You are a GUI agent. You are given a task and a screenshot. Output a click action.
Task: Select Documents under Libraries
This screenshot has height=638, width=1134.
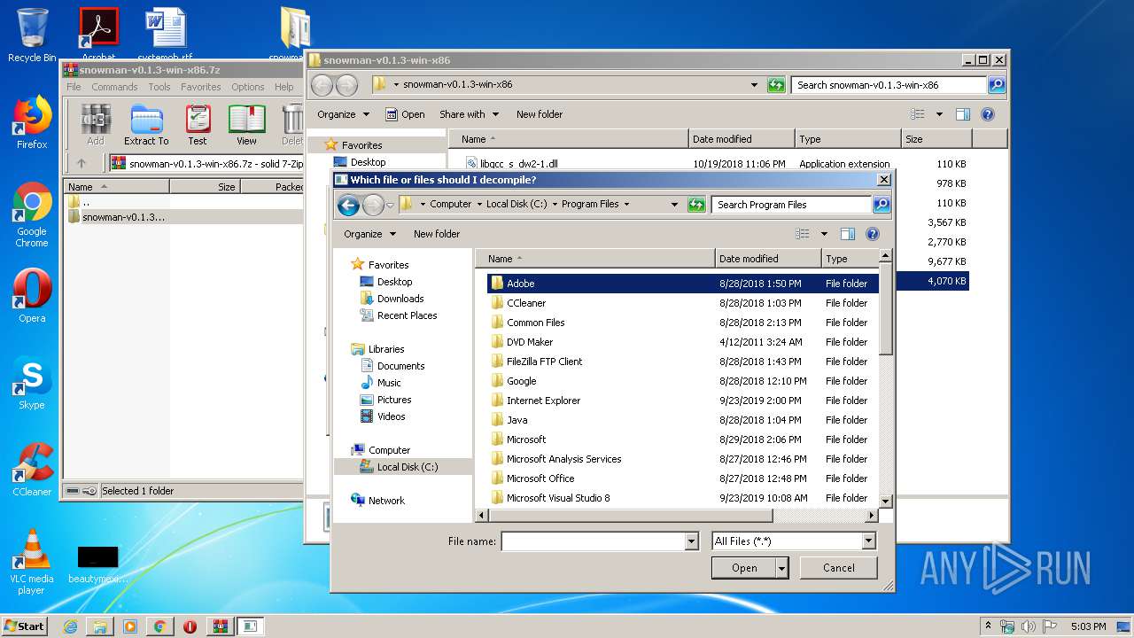(x=392, y=366)
